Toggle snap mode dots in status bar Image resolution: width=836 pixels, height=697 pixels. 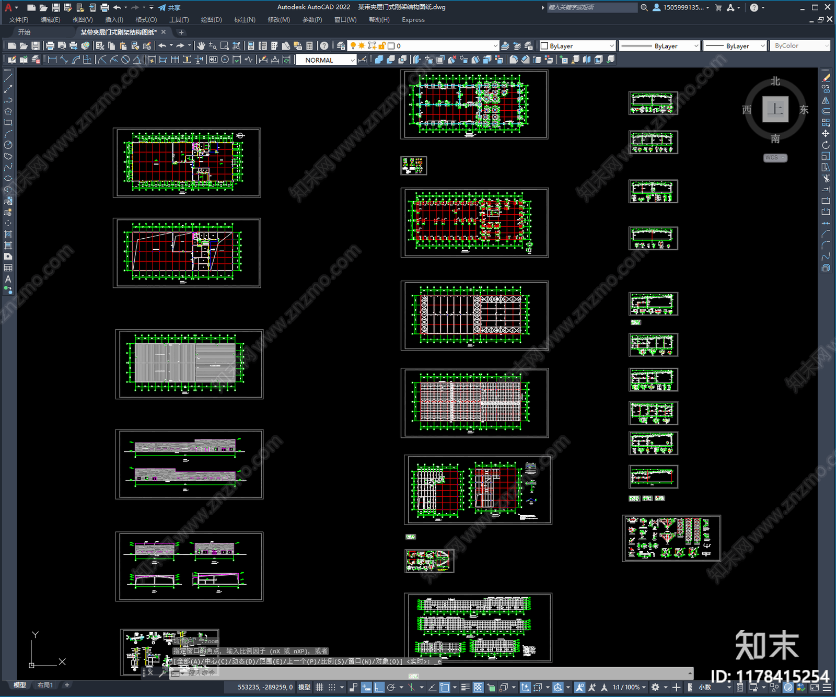332,687
